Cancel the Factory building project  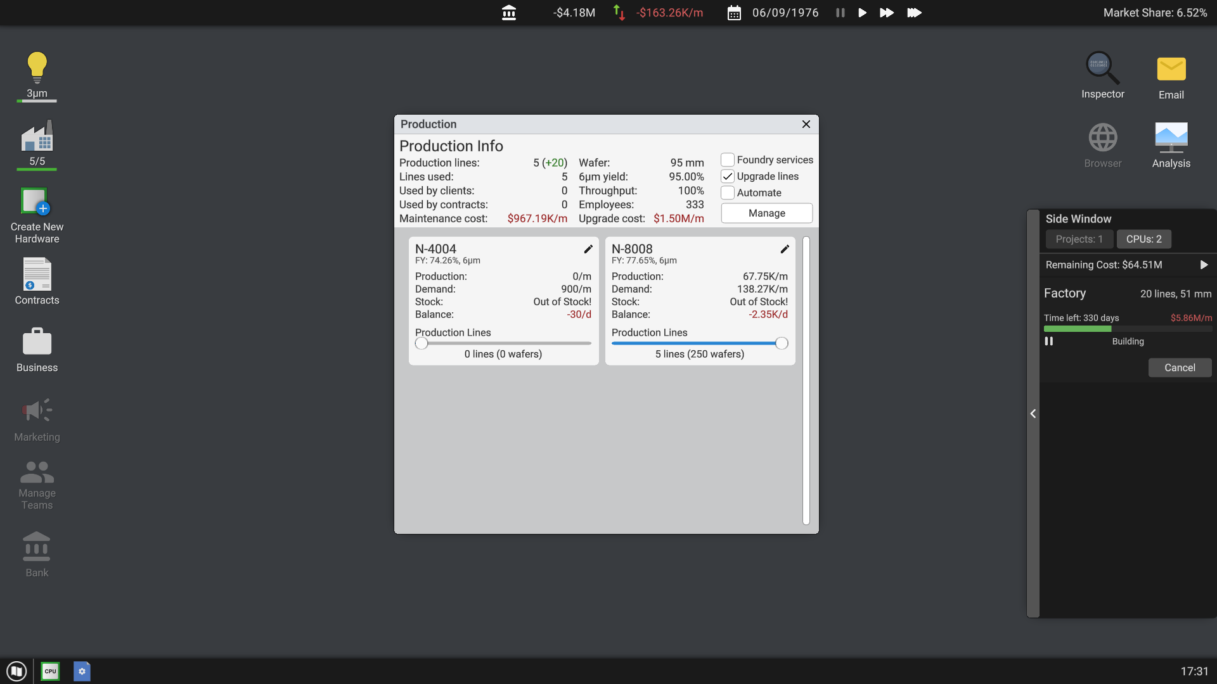1179,367
